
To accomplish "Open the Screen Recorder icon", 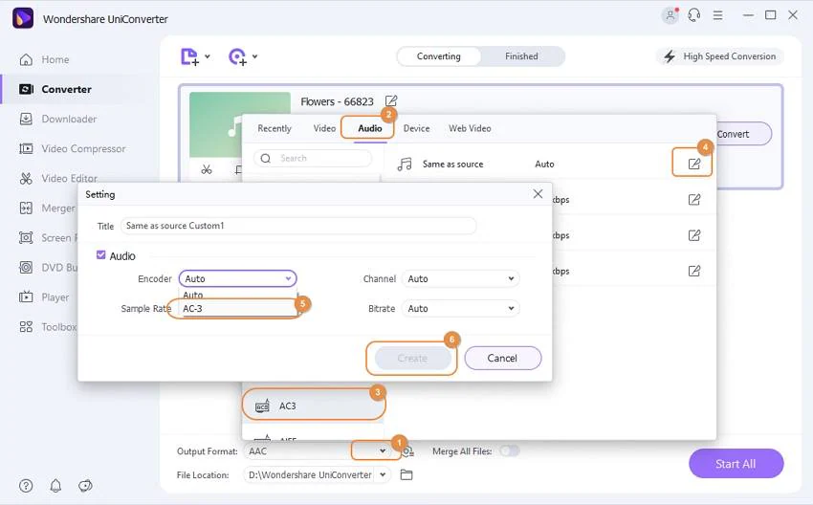I will (26, 237).
